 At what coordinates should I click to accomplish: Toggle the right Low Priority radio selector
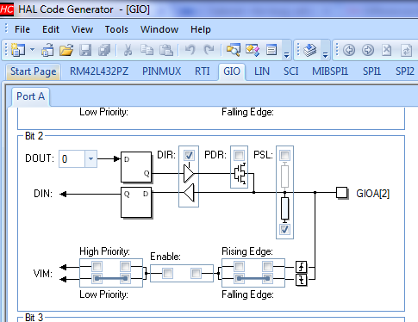coord(125,278)
